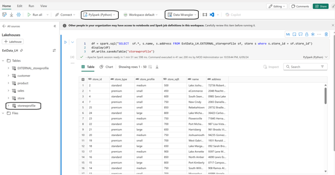Switch to the Chart view
Screen dimensions: 335x175
pyautogui.click(x=106, y=67)
